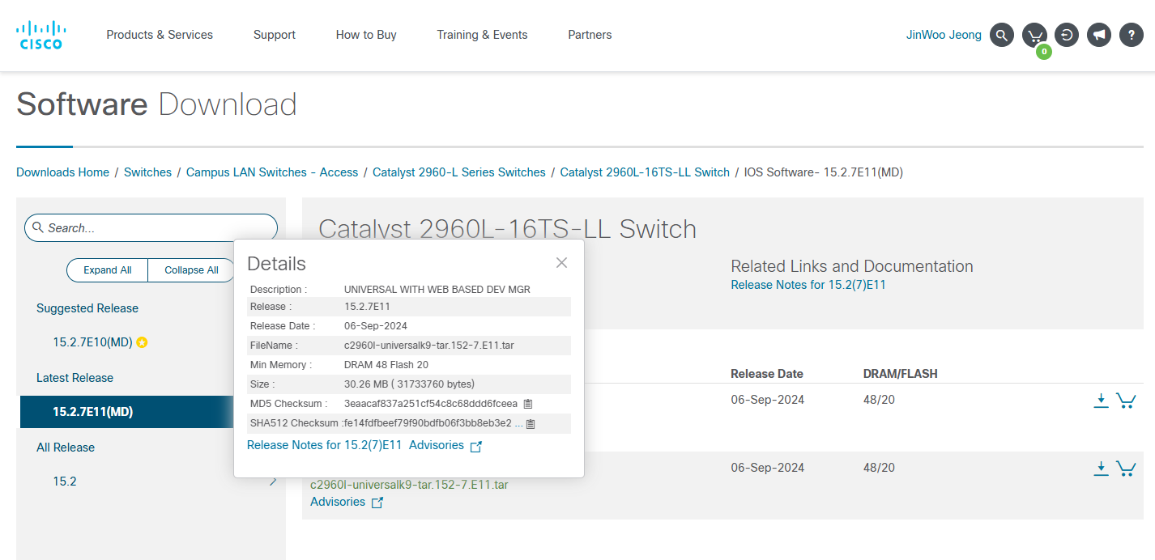Open the help question mark icon
This screenshot has width=1155, height=560.
(1132, 35)
